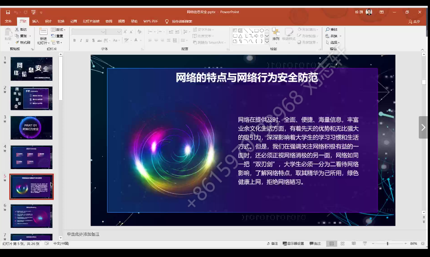
Task: Open the font name dropdown
Action: coord(103,32)
